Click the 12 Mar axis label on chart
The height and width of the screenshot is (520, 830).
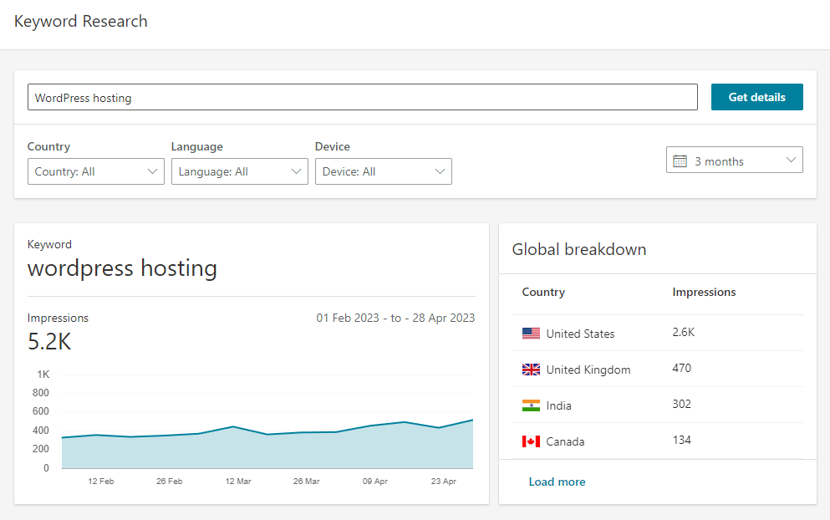pyautogui.click(x=238, y=482)
